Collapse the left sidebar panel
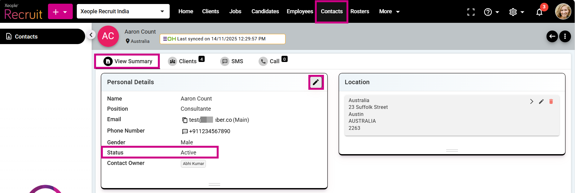This screenshot has height=193, width=575. click(91, 35)
